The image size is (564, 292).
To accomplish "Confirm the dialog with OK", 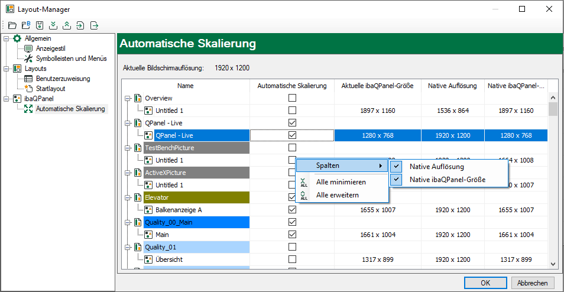I will pos(485,283).
